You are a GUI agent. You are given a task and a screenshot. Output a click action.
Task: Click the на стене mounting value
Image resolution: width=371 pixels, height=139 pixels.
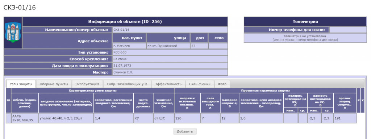(170, 59)
